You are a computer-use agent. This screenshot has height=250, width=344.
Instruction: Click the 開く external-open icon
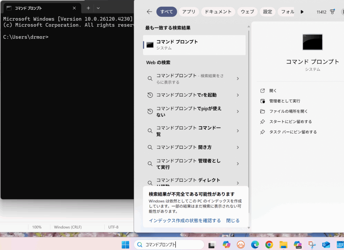pos(262,91)
